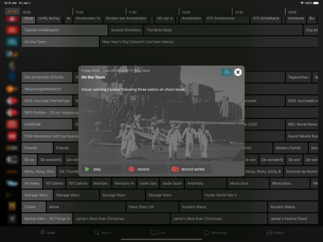Select Quest Means Business program

click(x=302, y=136)
